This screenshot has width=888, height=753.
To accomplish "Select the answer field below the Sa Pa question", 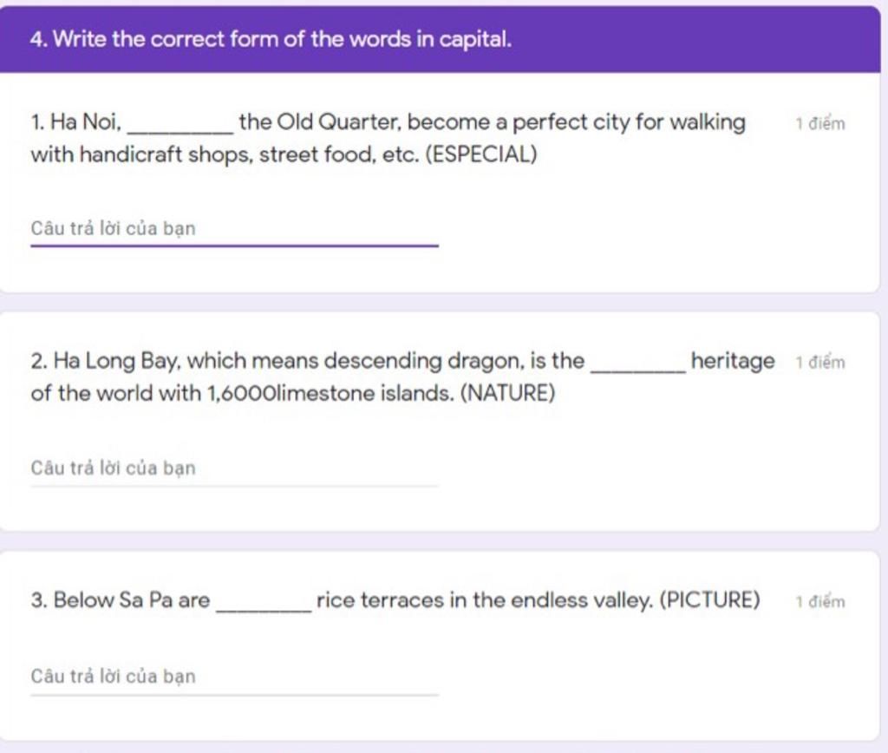I will click(x=234, y=677).
